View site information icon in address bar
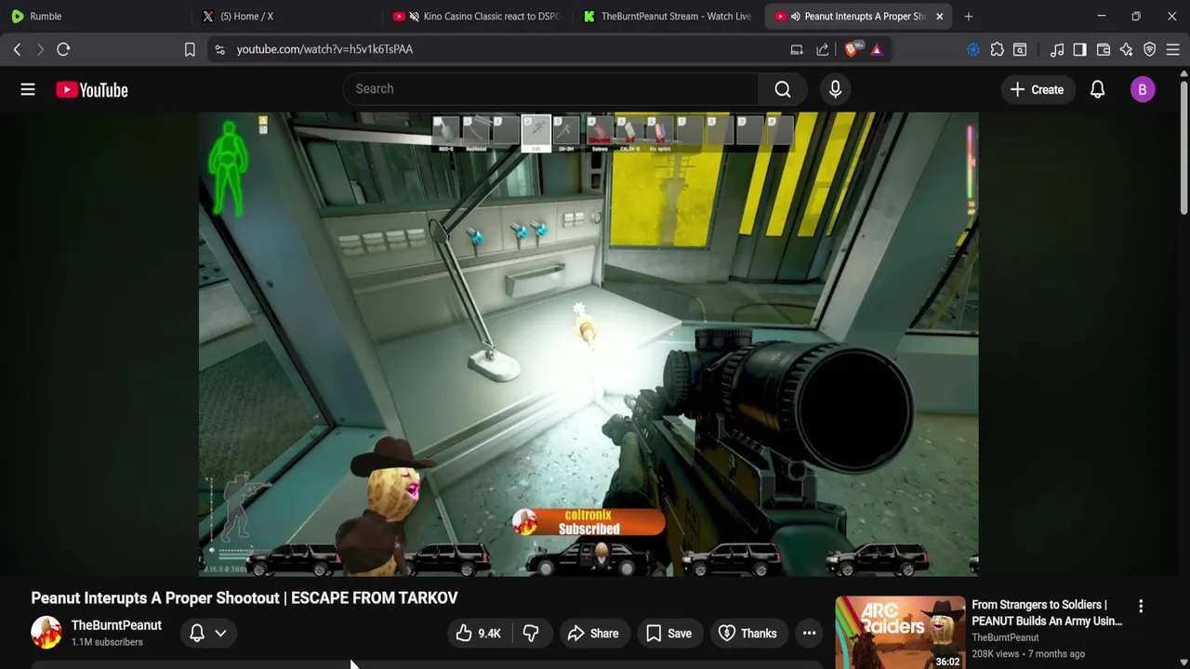 pos(219,49)
